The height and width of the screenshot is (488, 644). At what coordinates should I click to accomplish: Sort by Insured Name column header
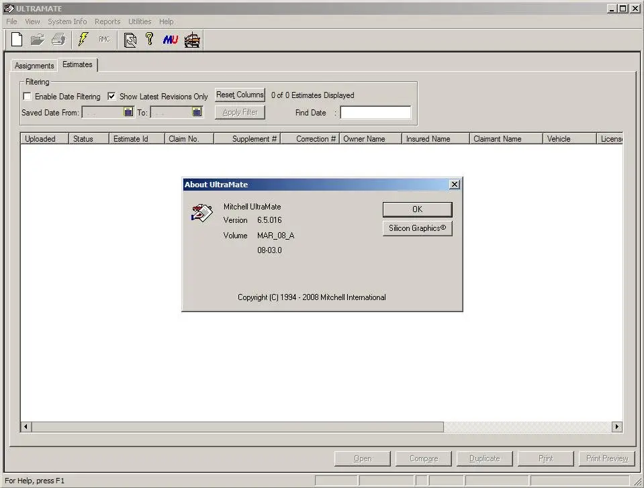pyautogui.click(x=436, y=139)
